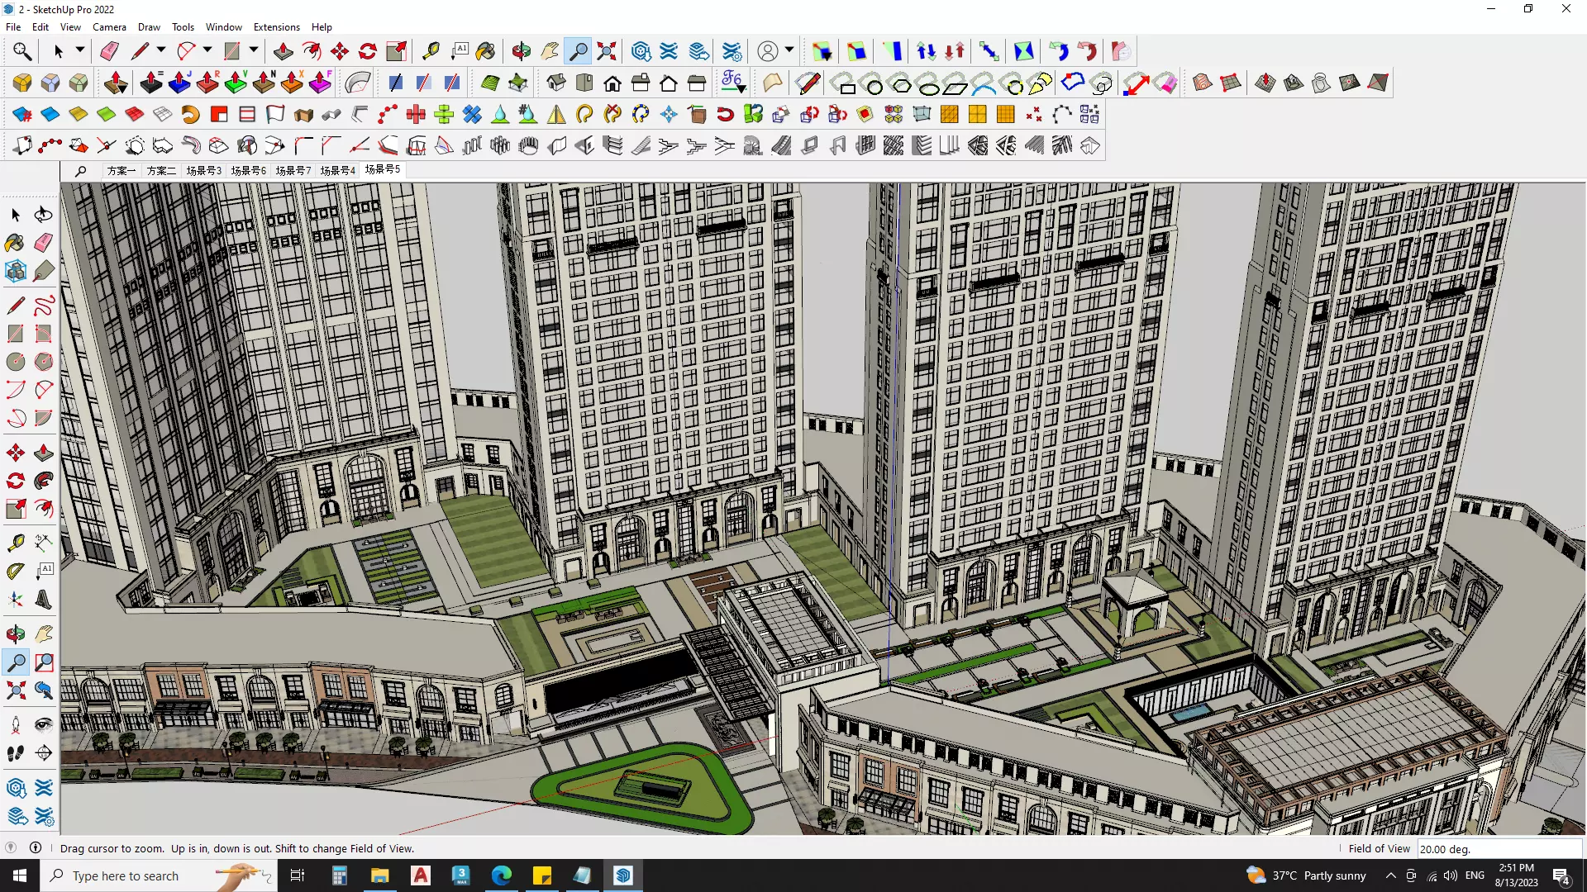Click the front view house icon
The height and width of the screenshot is (892, 1587).
612,83
